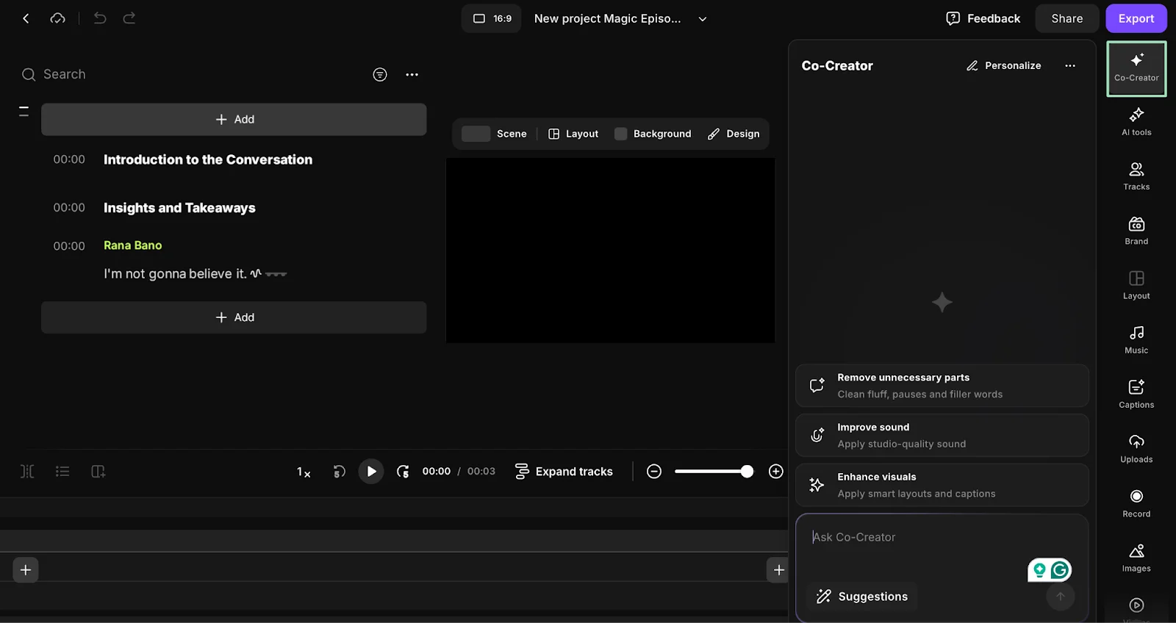This screenshot has height=623, width=1176.
Task: Click the bottom Add section button
Action: coord(234,317)
